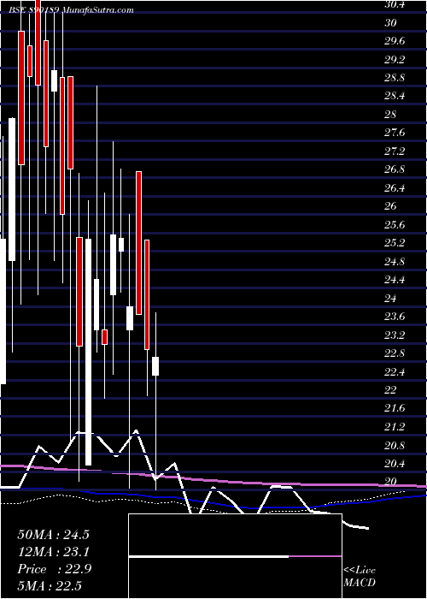The height and width of the screenshot is (599, 427).
Task: Click the last white candlestick near 22.4
Action: pos(155,366)
